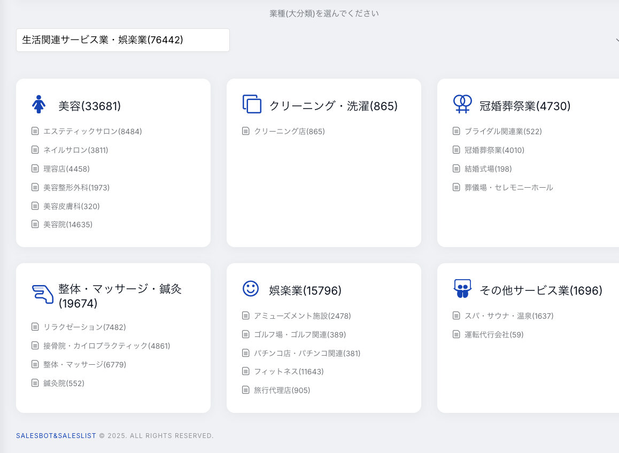Image resolution: width=619 pixels, height=453 pixels.
Task: Open 葬儀場・セレモニーホール subcategory
Action: (508, 187)
